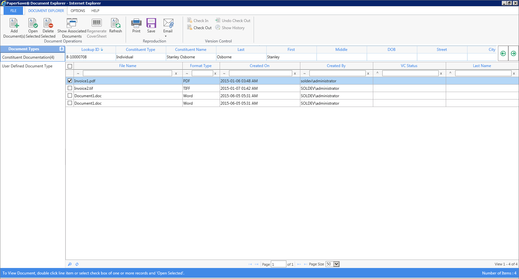This screenshot has height=279, width=519.
Task: Click the Add Document(s) icon
Action: click(14, 23)
